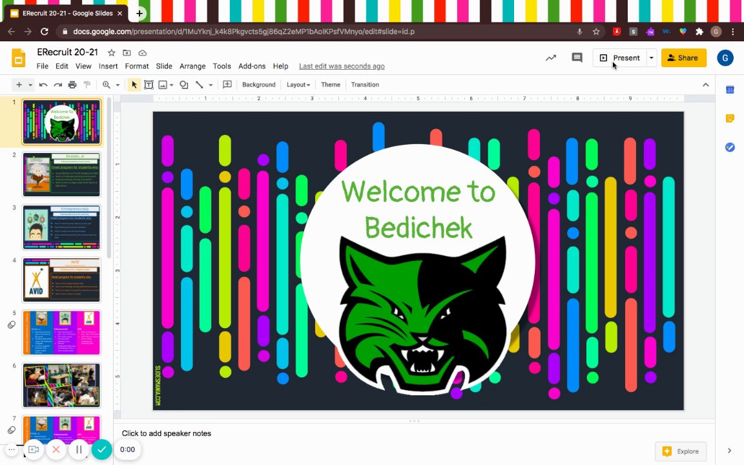Star the ERecruit 20-21 presentation

112,53
